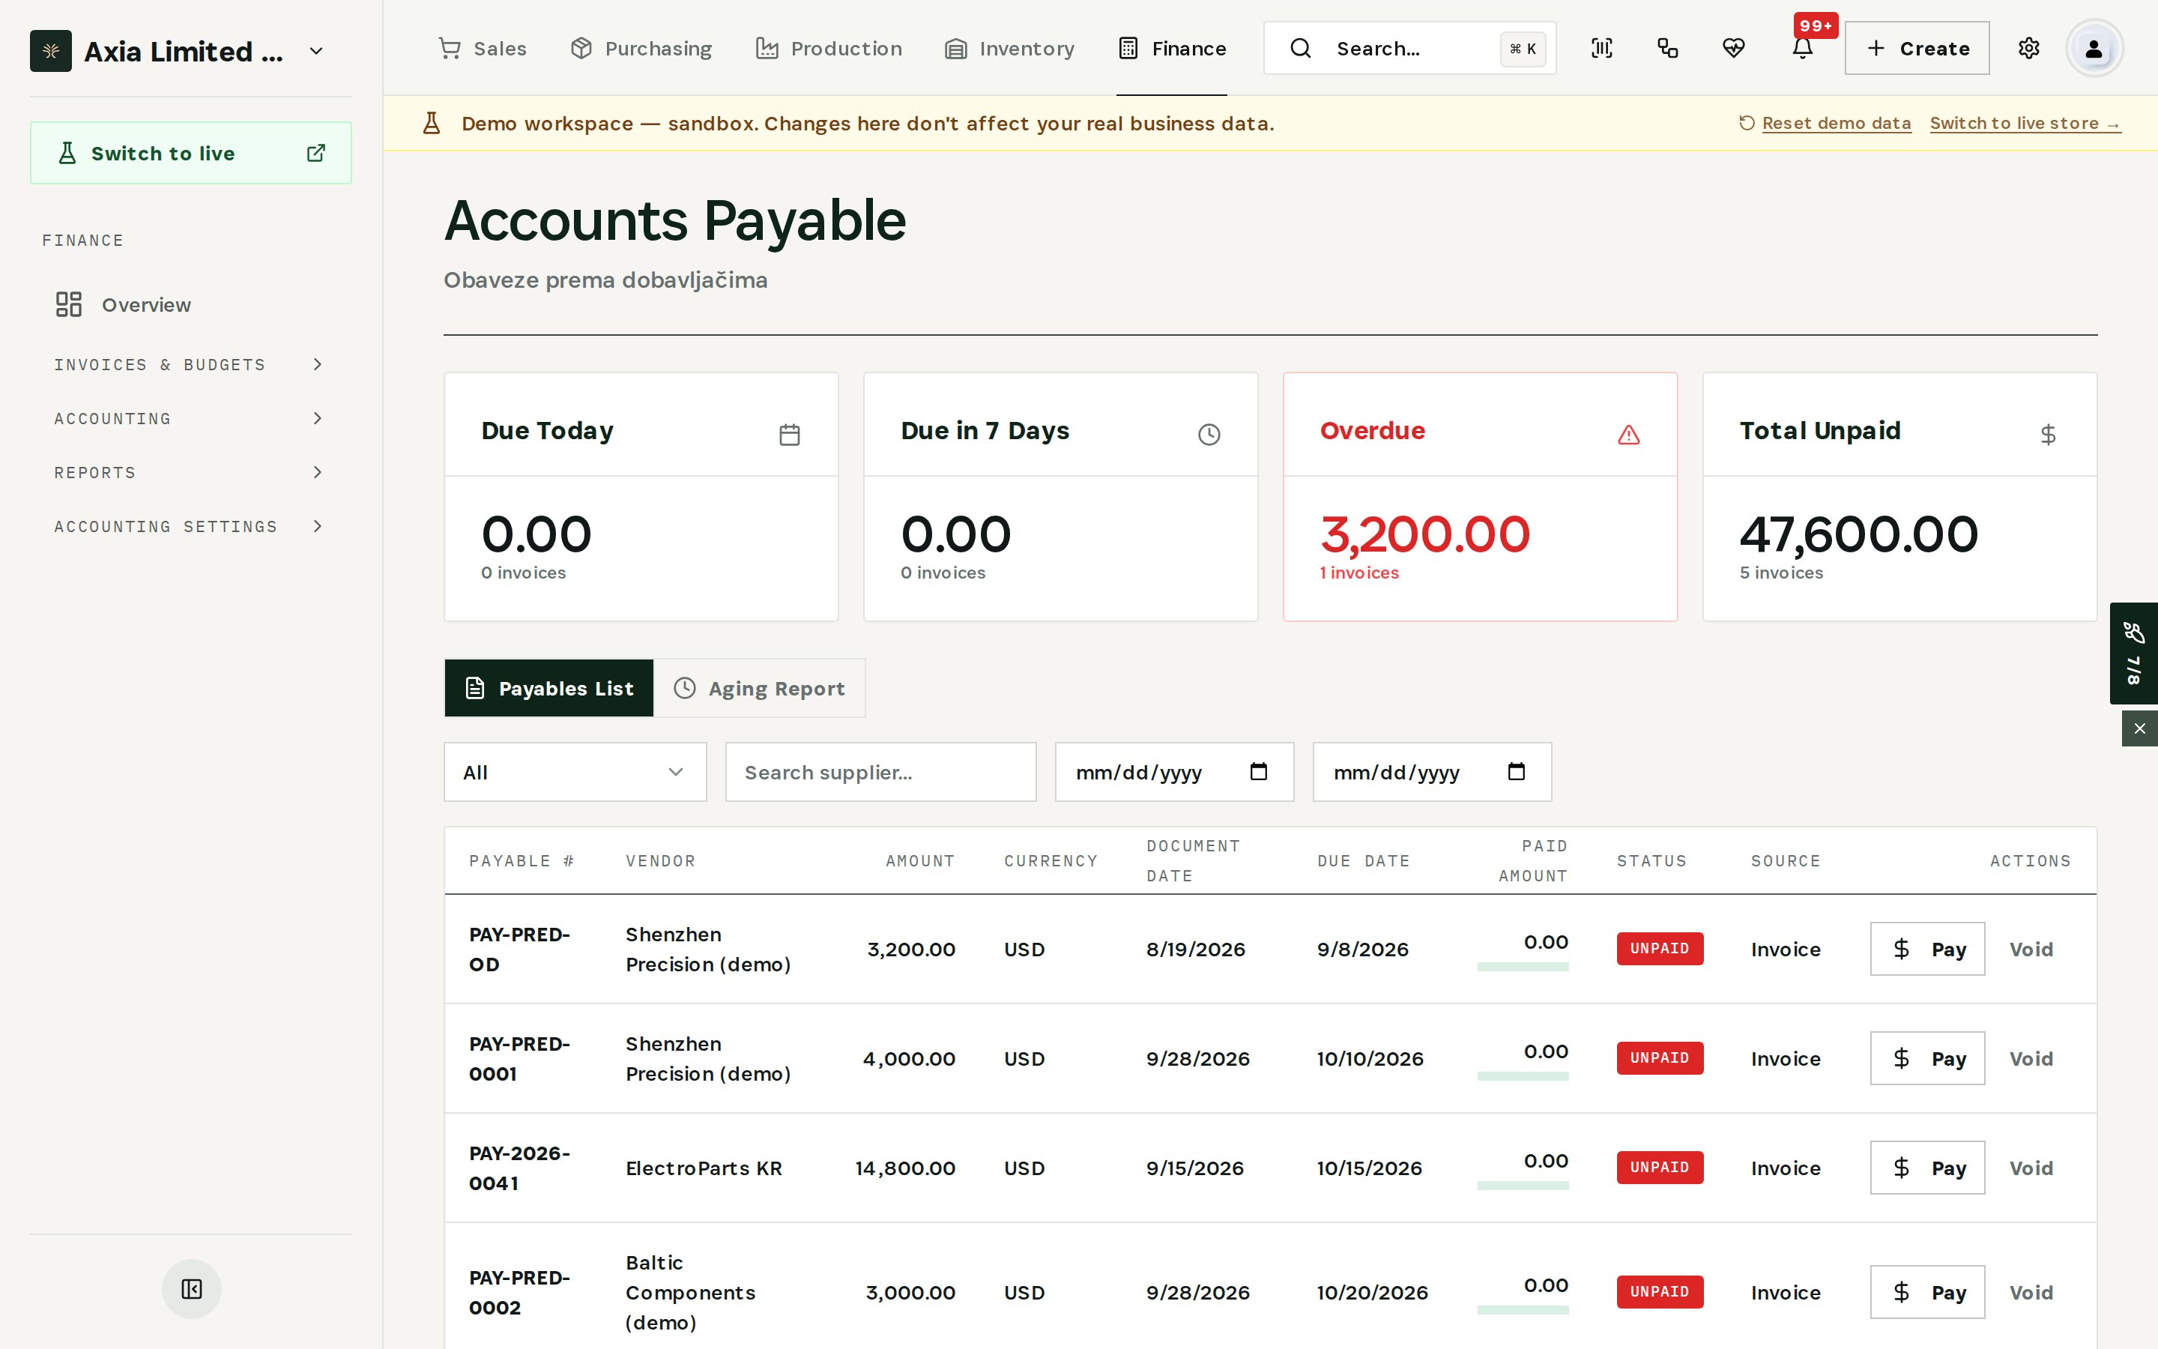Viewport: 2158px width, 1349px height.
Task: Open the Sales menu
Action: [483, 48]
